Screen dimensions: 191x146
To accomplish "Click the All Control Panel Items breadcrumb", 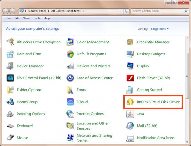I will tap(66, 11).
